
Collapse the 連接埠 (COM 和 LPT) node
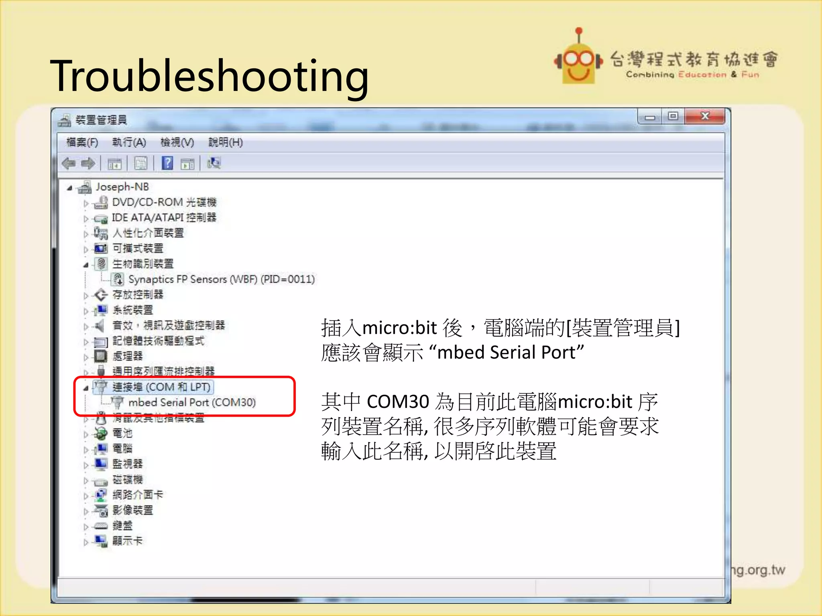[x=85, y=388]
